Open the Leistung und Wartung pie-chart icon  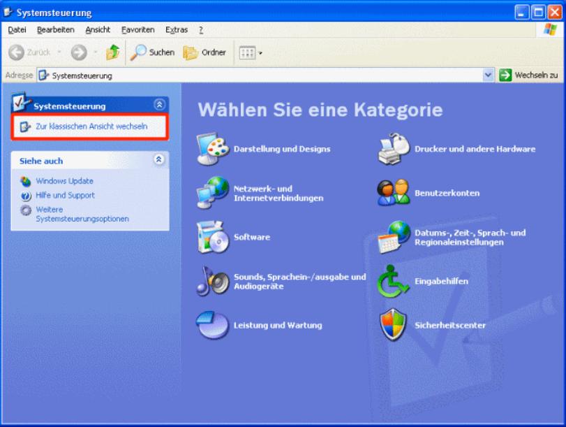click(212, 325)
